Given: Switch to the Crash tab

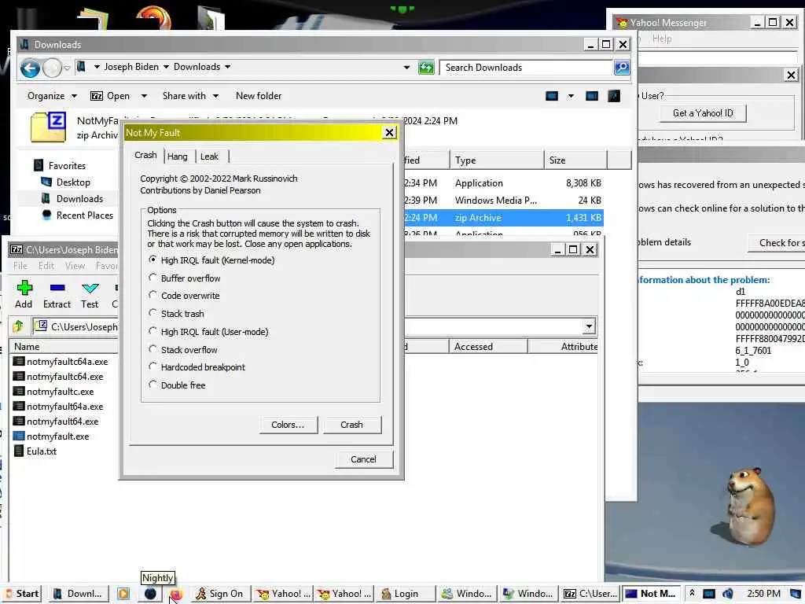Looking at the screenshot, I should click(x=145, y=155).
